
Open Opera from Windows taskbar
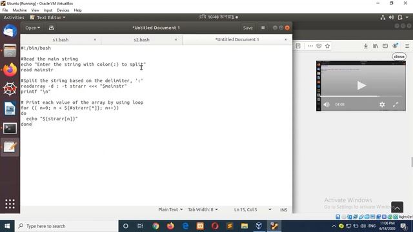click(215, 226)
